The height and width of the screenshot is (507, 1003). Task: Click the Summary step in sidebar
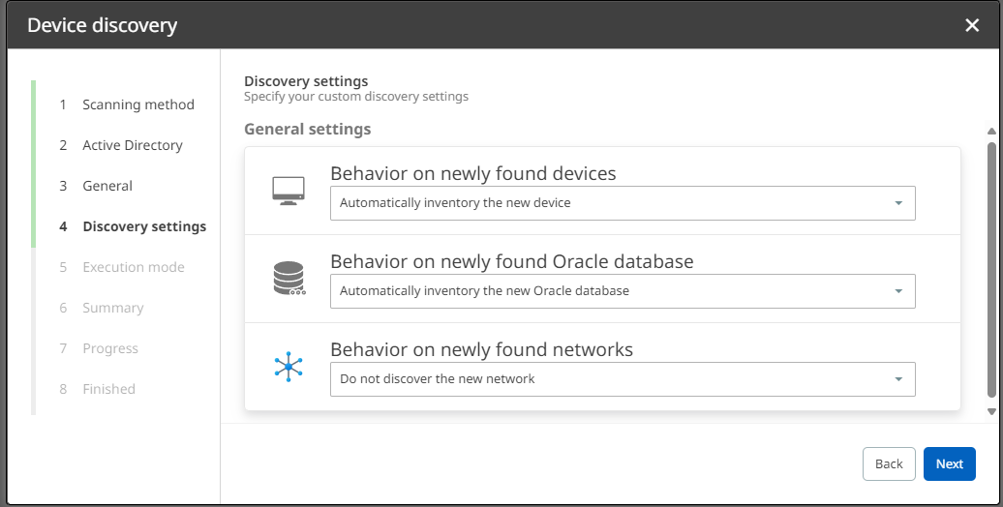(112, 308)
